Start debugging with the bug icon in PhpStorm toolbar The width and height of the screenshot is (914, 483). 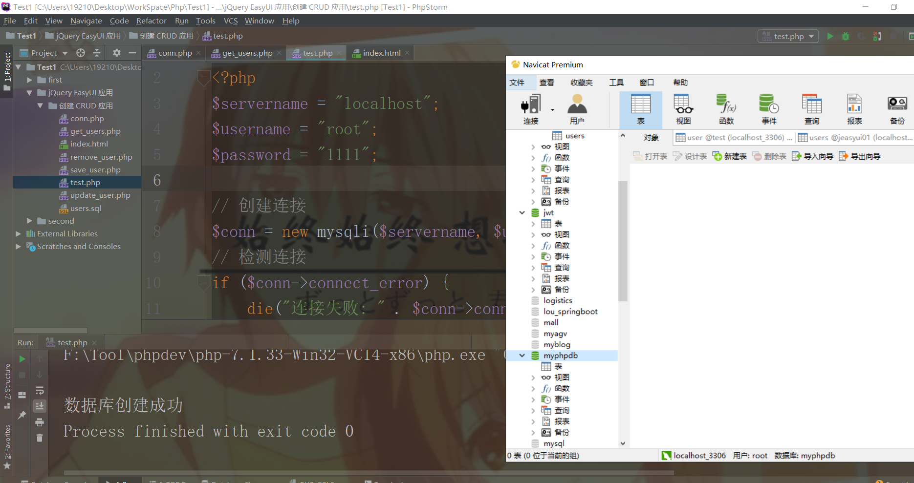[x=846, y=36]
